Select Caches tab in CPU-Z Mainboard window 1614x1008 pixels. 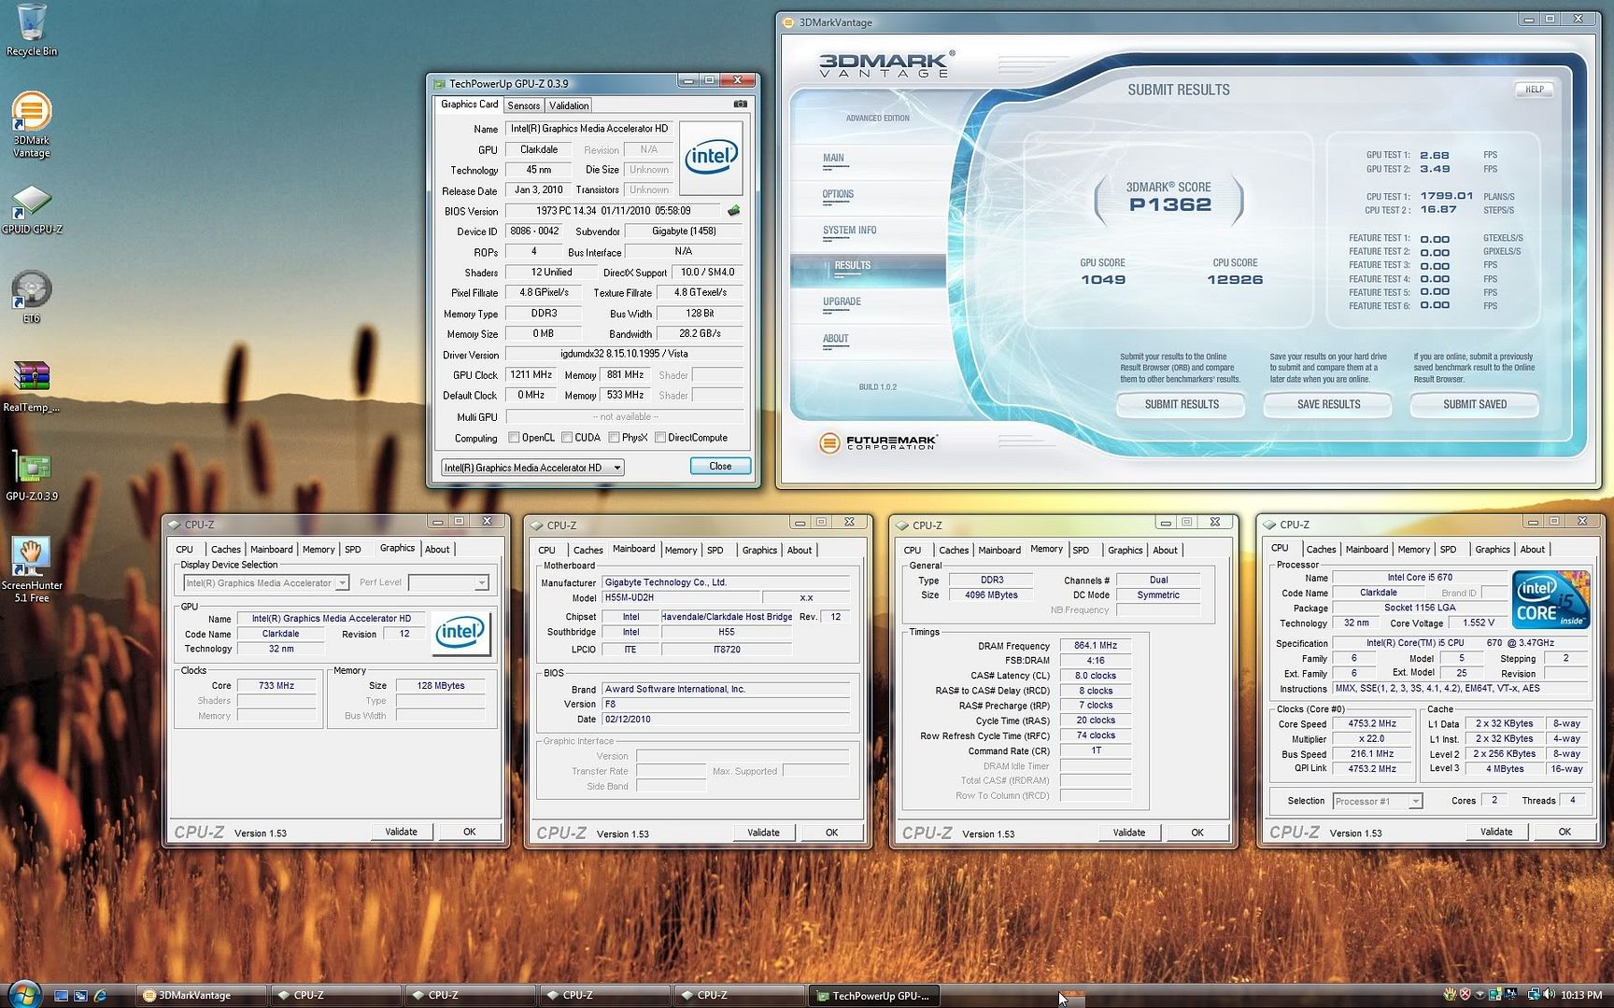click(588, 551)
